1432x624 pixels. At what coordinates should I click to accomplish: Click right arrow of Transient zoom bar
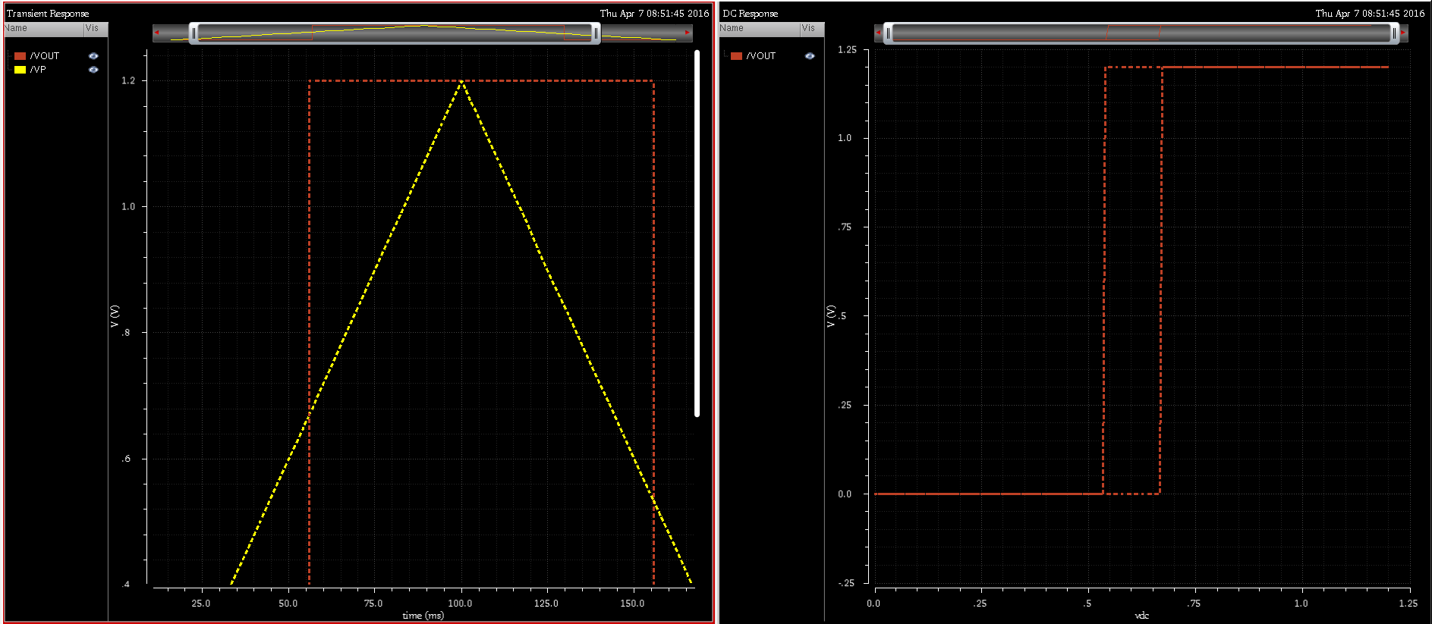(688, 33)
